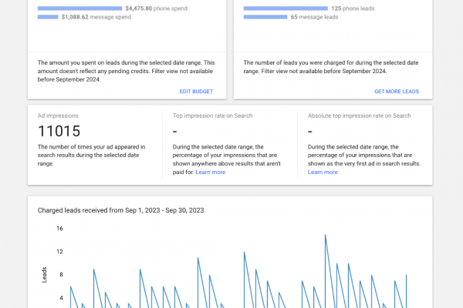Image resolution: width=463 pixels, height=308 pixels.
Task: Open the GET MORE LEADS link
Action: coord(396,91)
